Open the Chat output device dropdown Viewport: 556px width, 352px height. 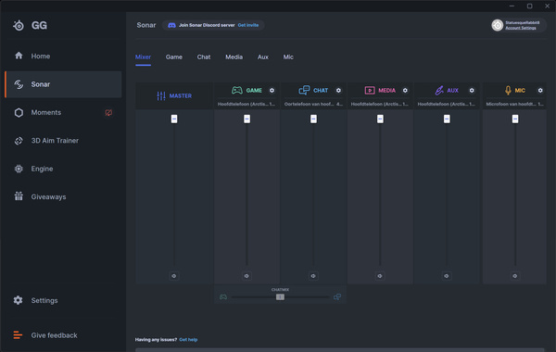313,104
